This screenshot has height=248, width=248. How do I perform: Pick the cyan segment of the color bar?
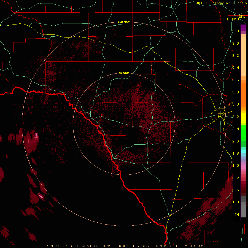click(x=243, y=151)
